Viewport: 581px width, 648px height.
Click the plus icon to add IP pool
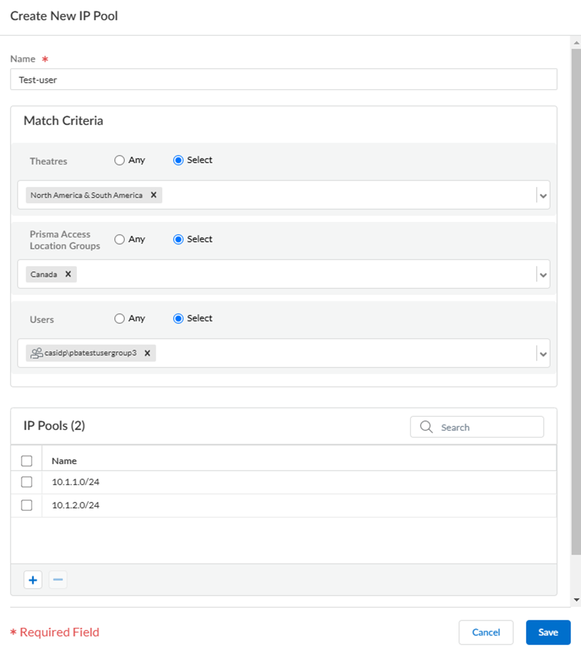[33, 580]
